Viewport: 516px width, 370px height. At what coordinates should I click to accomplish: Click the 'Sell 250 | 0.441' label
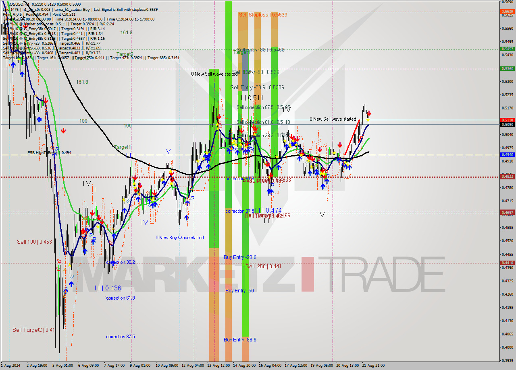pyautogui.click(x=263, y=266)
